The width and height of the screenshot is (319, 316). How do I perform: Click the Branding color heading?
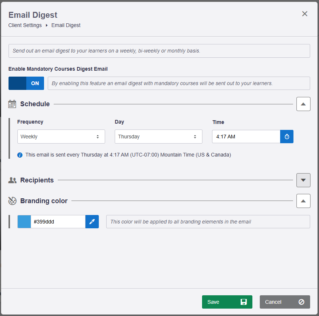(44, 201)
